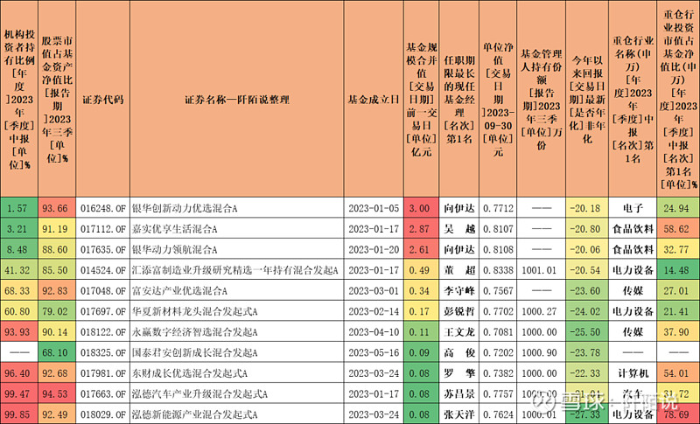Click security code 017048.OF
Image resolution: width=700 pixels, height=424 pixels.
(103, 291)
